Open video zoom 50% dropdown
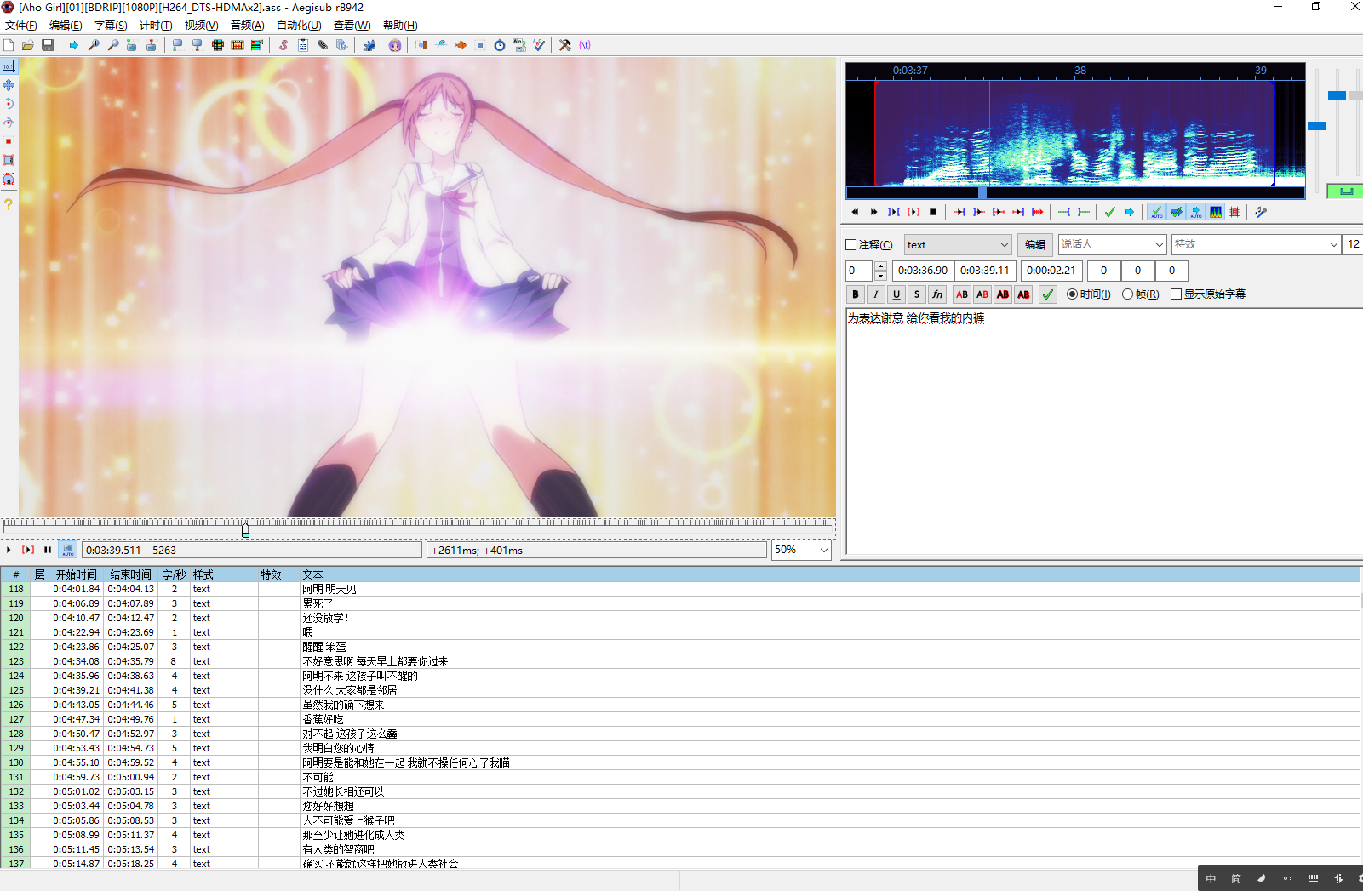This screenshot has width=1363, height=891. click(800, 550)
